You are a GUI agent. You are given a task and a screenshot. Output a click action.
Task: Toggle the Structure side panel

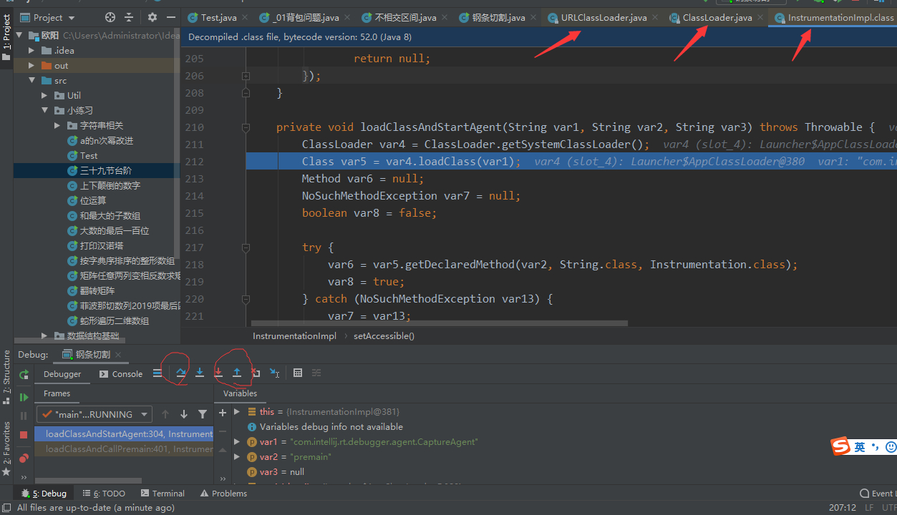tap(6, 372)
